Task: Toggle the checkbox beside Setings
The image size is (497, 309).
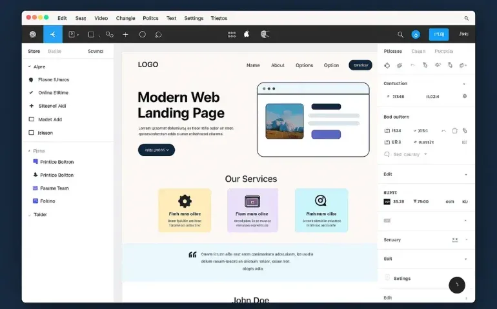Action: click(x=387, y=277)
